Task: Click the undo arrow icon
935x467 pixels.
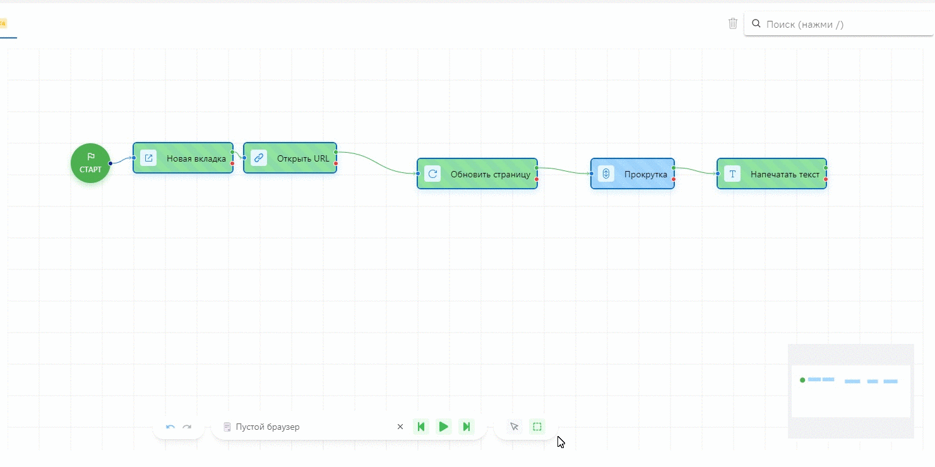Action: click(170, 427)
